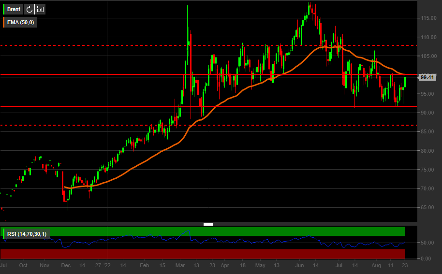Click the 115.00 price axis label
442x274 pixels.
[428, 18]
